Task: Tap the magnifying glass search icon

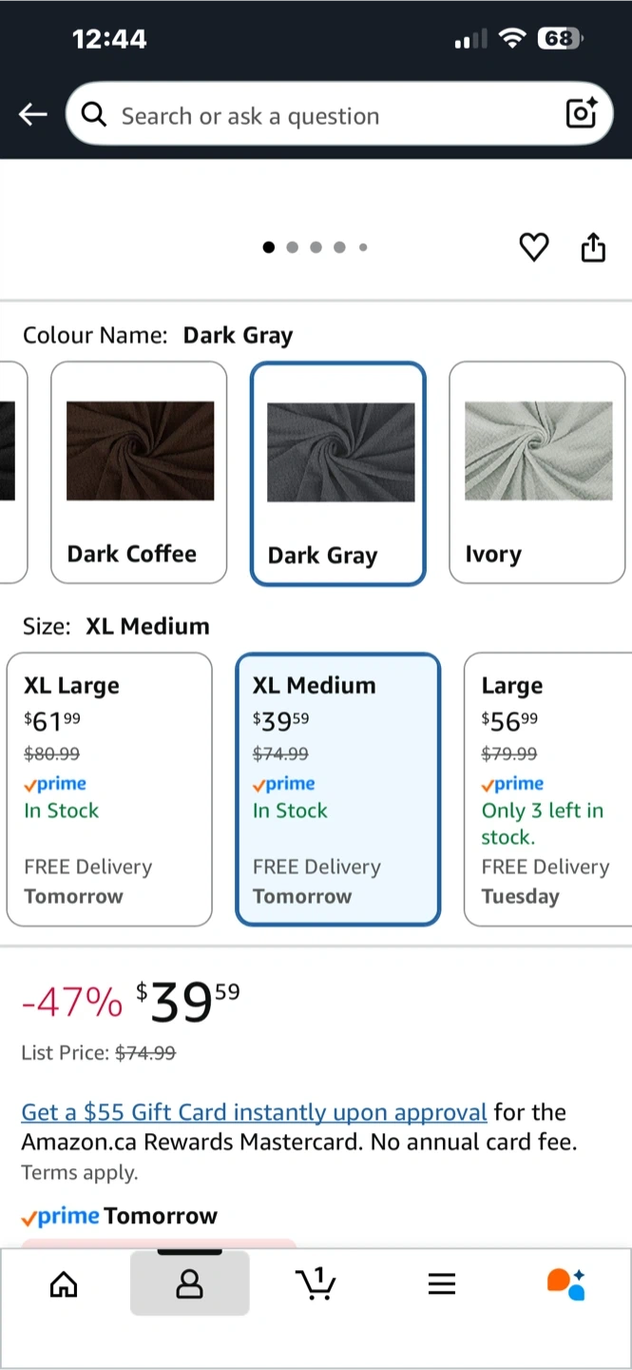Action: (93, 115)
